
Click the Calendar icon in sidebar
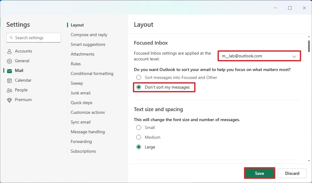pyautogui.click(x=9, y=80)
